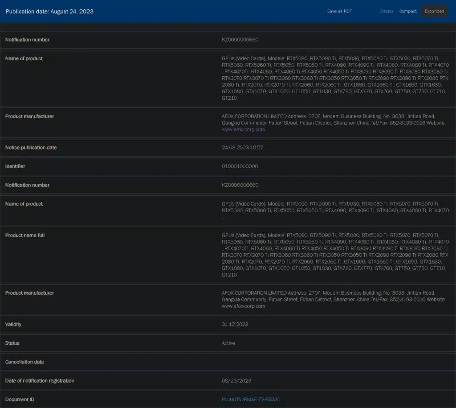
Task: Select the identifier value 010001000000
Action: (240, 166)
